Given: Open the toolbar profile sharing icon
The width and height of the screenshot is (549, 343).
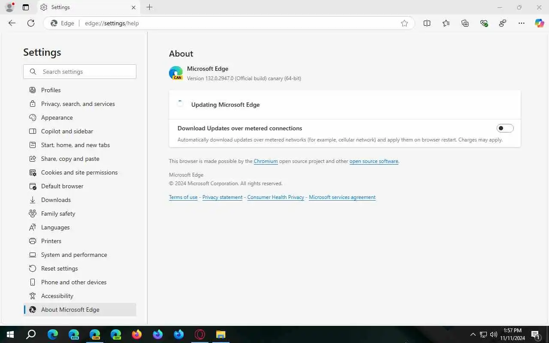Looking at the screenshot, I should pos(503,23).
